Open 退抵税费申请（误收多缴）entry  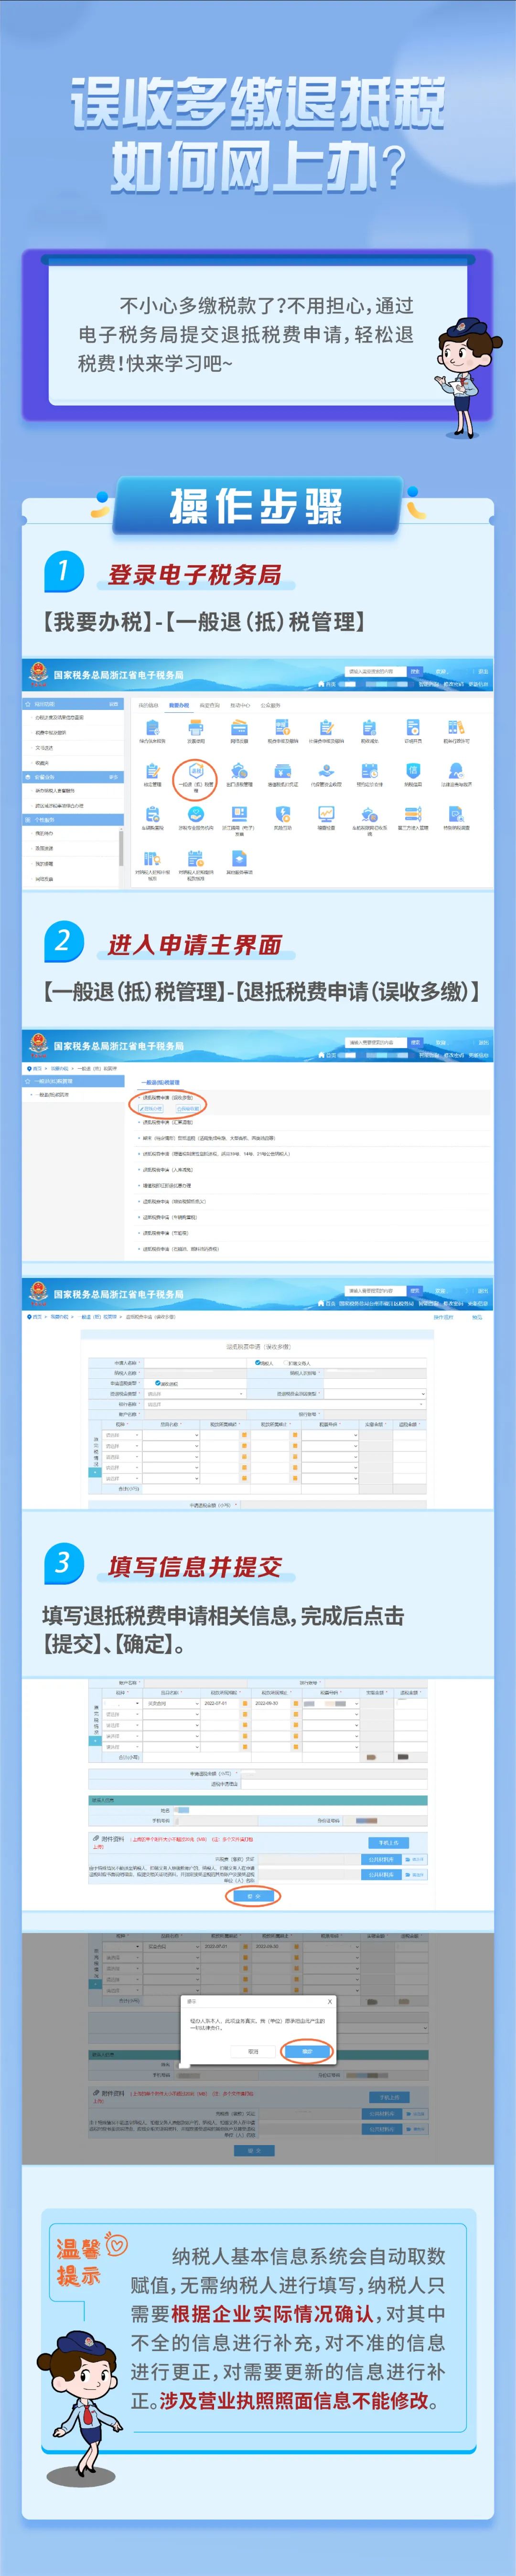pos(168,1097)
